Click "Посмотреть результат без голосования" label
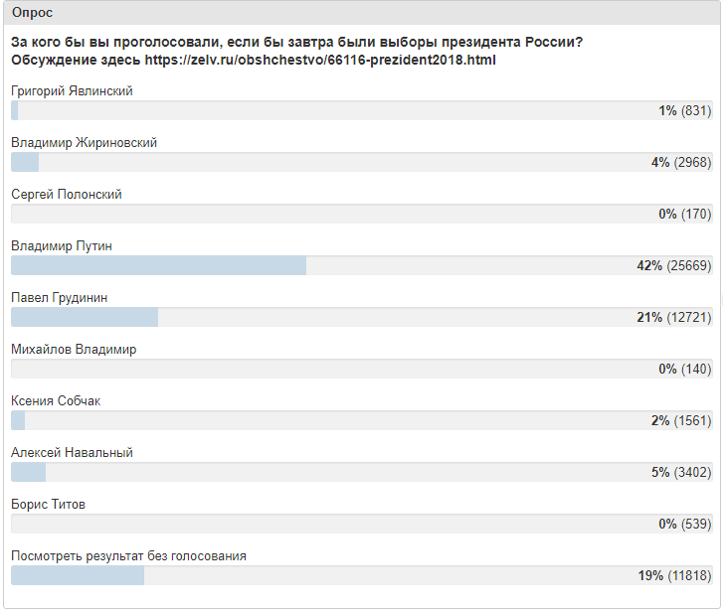 [x=128, y=556]
